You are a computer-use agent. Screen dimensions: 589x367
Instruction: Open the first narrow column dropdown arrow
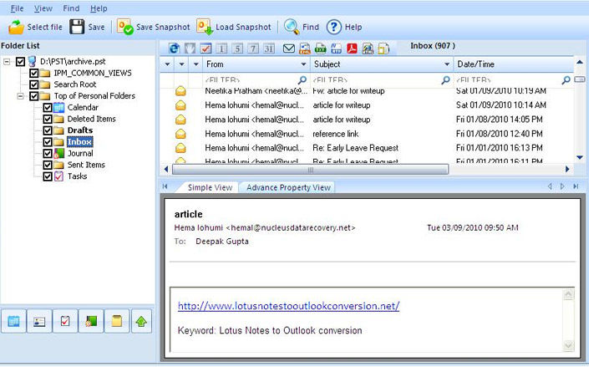[167, 64]
